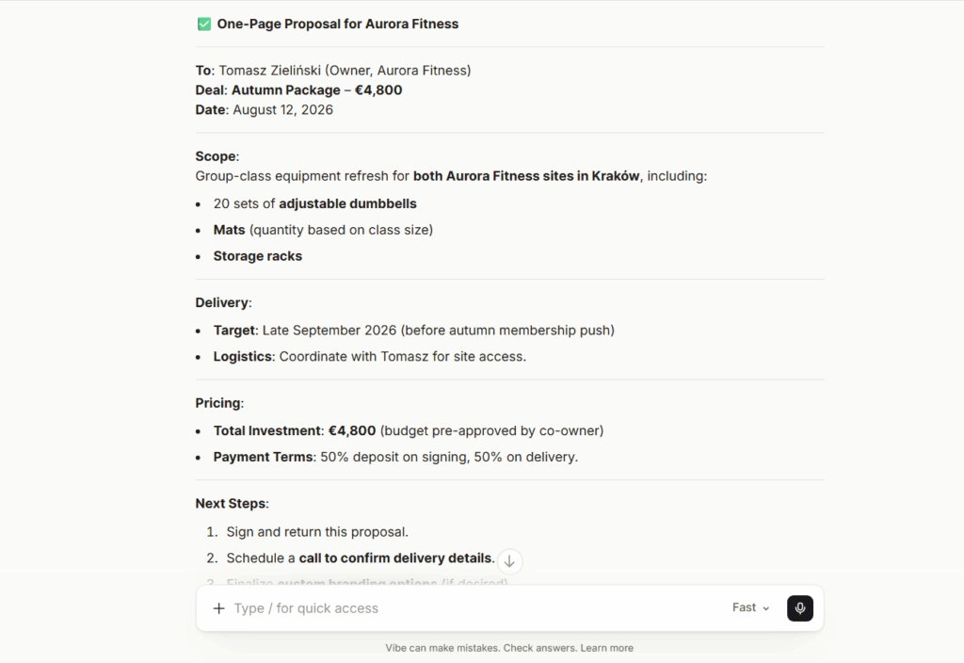Image resolution: width=964 pixels, height=663 pixels.
Task: Click the recipient 'Tomasz Zieliński (Owner, Aurora Fitness)'
Action: (345, 71)
